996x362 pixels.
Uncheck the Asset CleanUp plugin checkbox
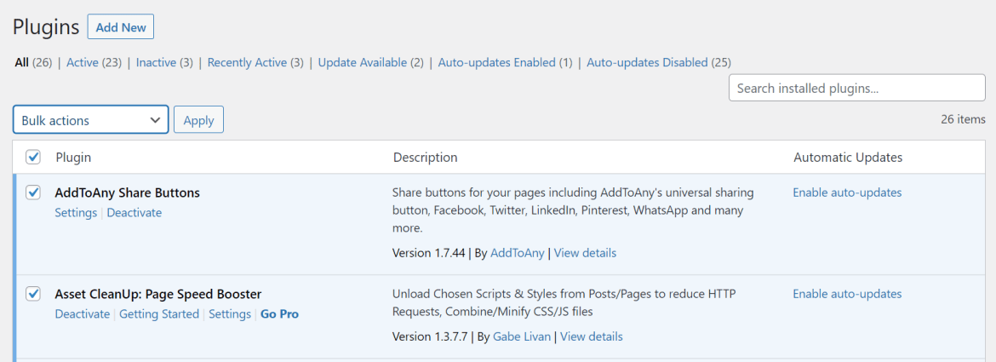click(33, 294)
